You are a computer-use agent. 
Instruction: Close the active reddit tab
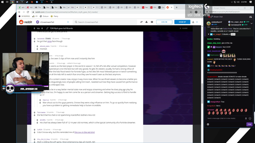pyautogui.click(x=171, y=8)
